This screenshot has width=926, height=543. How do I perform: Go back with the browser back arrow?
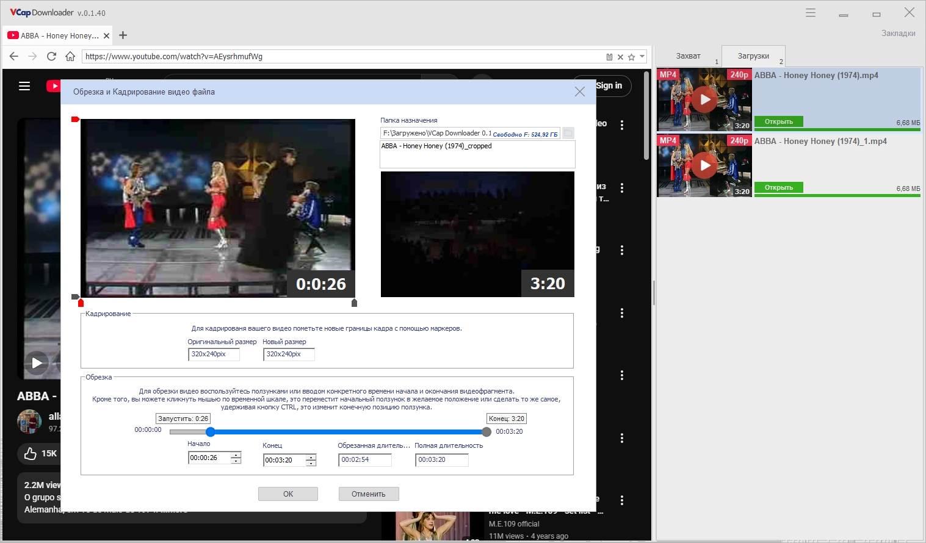(14, 56)
